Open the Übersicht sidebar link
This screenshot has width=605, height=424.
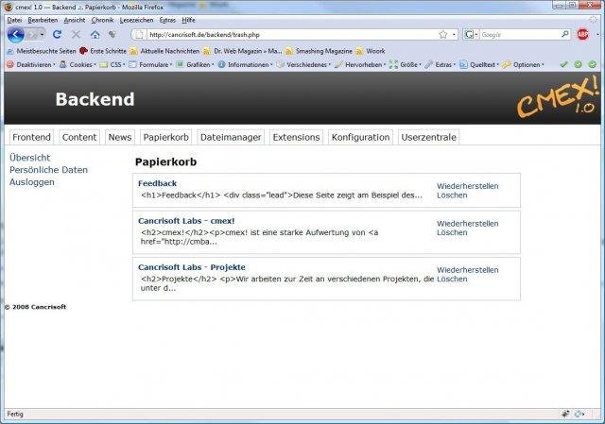click(30, 158)
